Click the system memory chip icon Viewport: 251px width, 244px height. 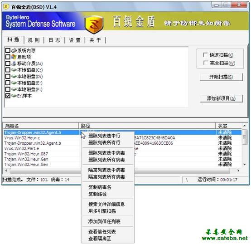14,50
